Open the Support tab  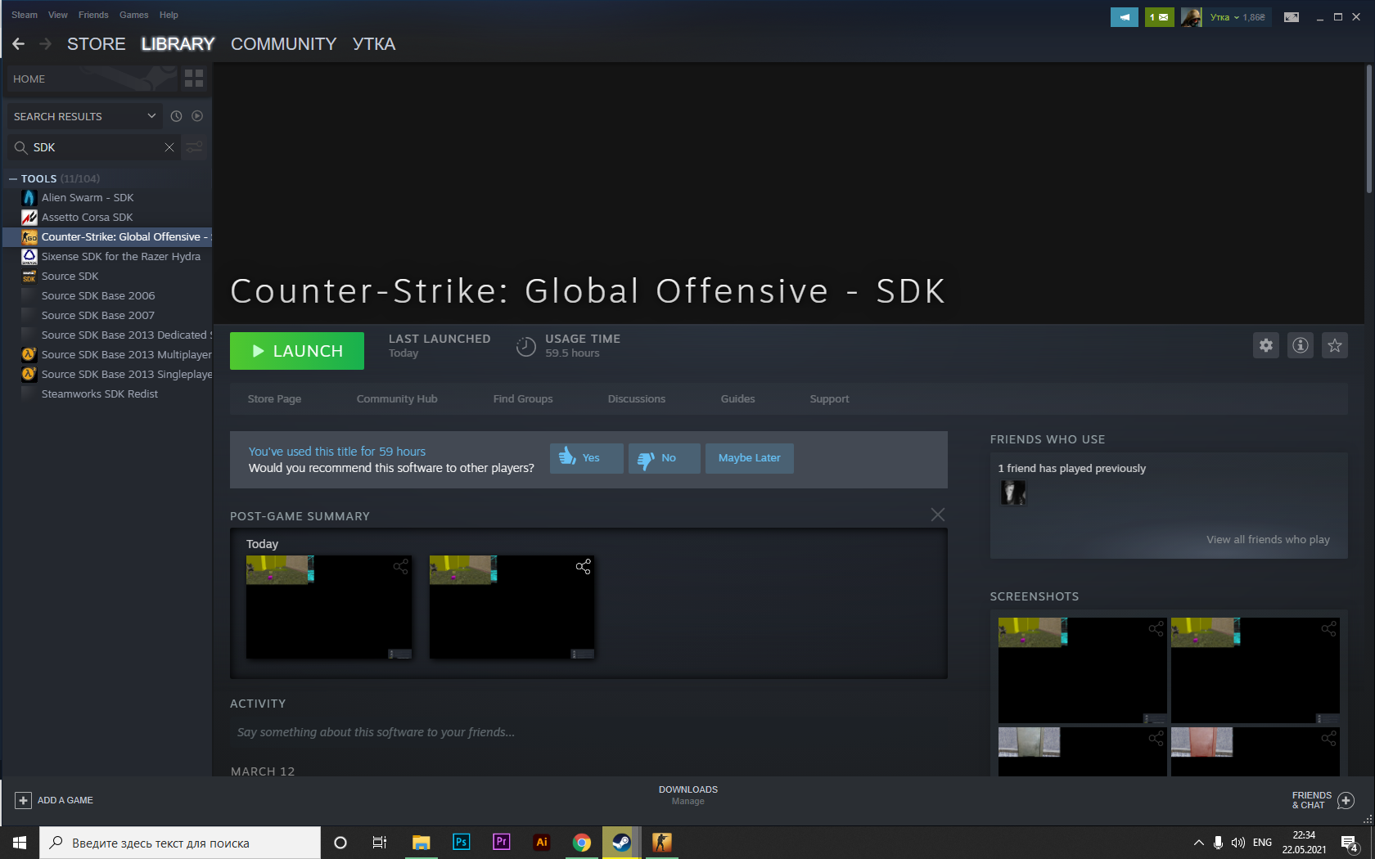click(830, 399)
